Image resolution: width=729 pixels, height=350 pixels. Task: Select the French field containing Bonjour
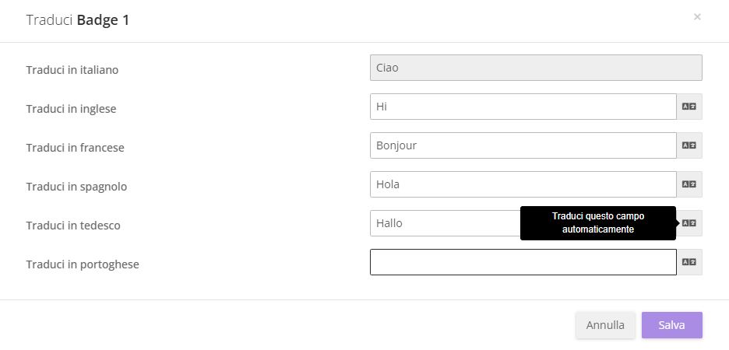523,145
